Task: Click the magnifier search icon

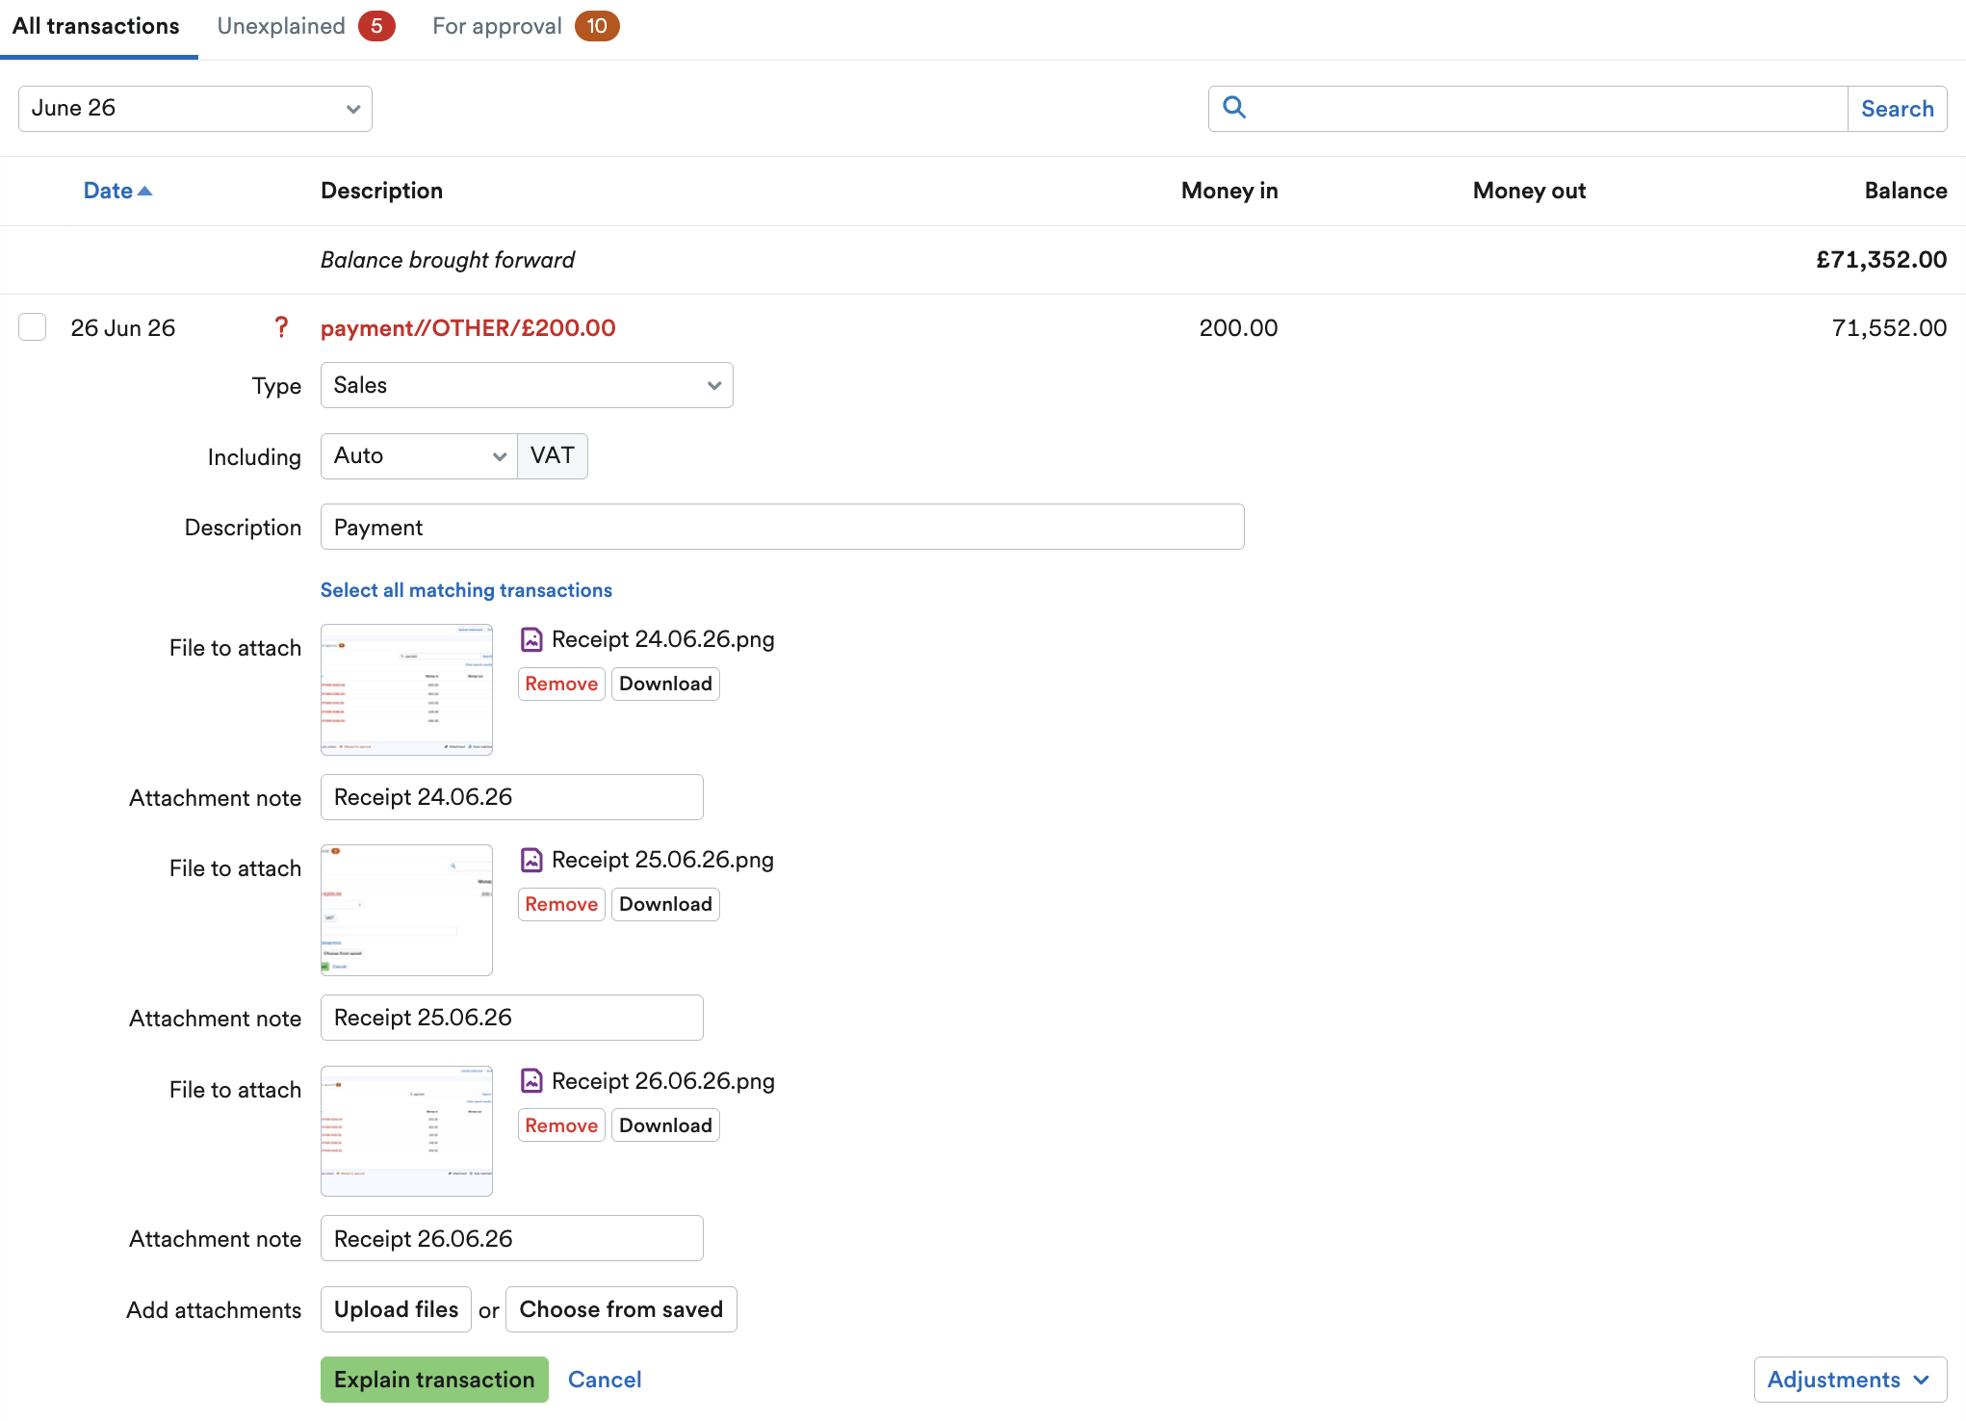Action: click(x=1234, y=108)
